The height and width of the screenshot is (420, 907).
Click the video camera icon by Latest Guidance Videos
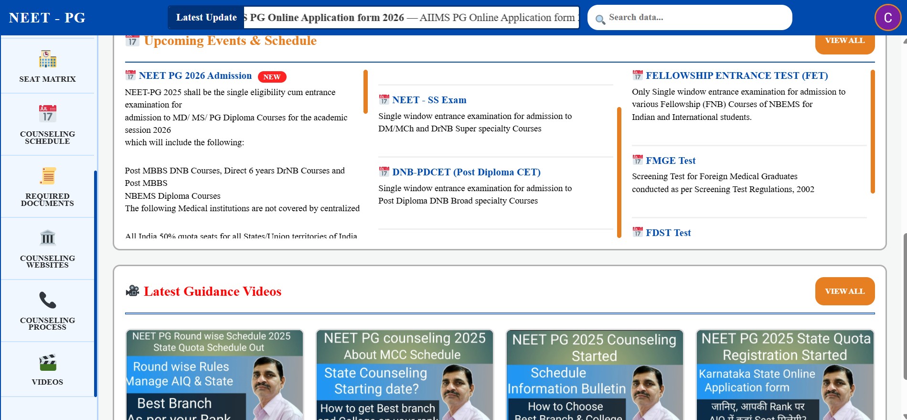pos(132,291)
